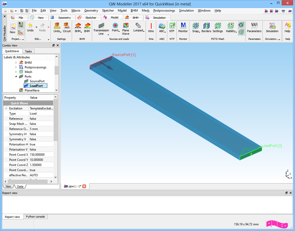
Task: Open the Simulation ribbon tab
Action: (x=157, y=18)
